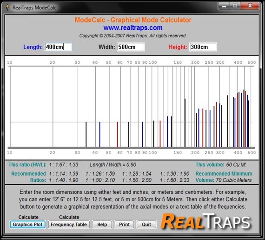The width and height of the screenshot is (265, 240).
Task: Click recommended ratio 1 : 1.40 : 1.90
Action: click(x=64, y=180)
